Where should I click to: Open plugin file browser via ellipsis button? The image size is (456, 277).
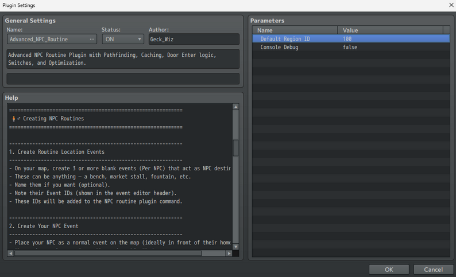(x=92, y=39)
